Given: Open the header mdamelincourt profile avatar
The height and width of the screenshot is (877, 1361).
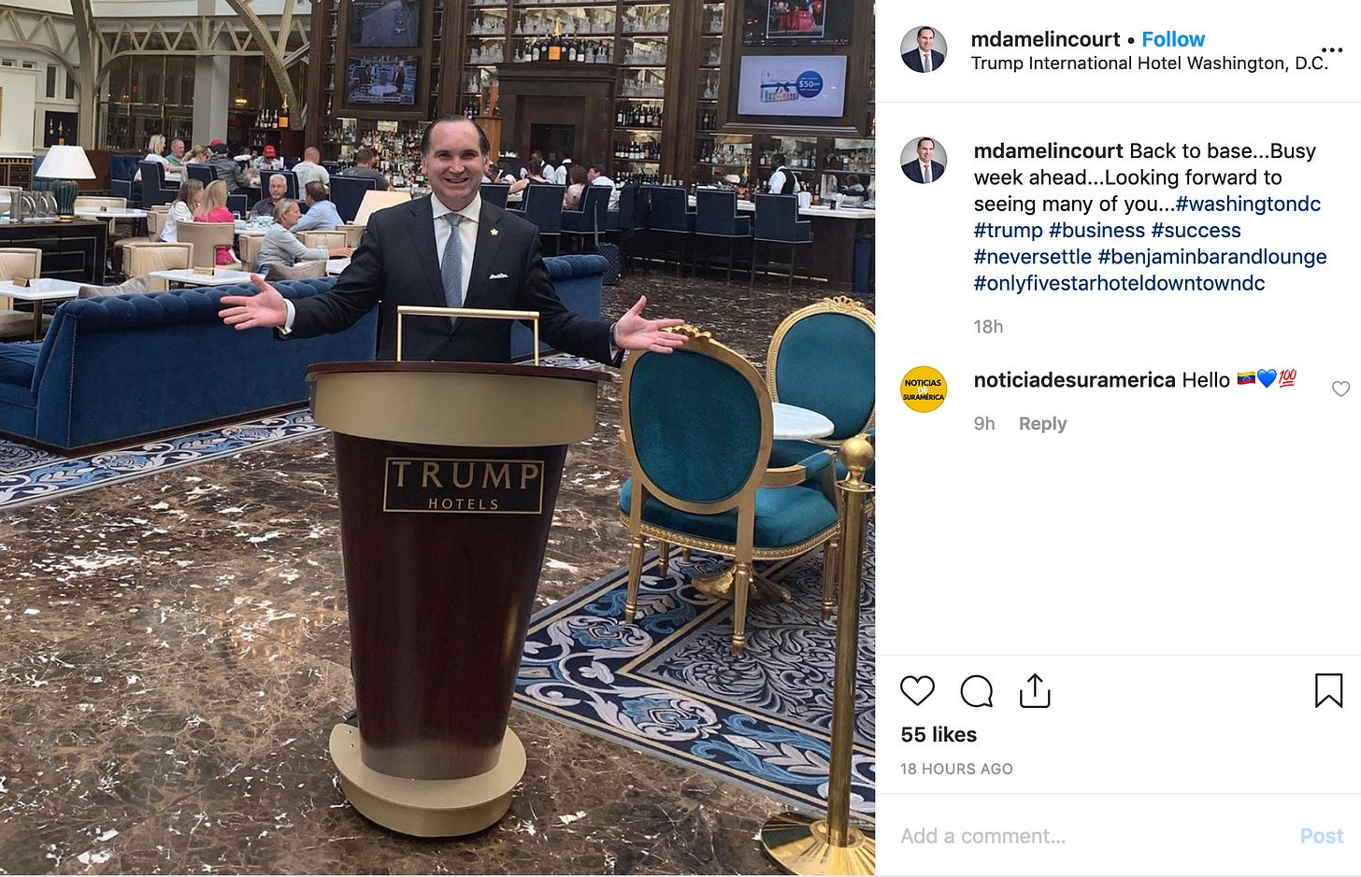Looking at the screenshot, I should pyautogui.click(x=924, y=50).
